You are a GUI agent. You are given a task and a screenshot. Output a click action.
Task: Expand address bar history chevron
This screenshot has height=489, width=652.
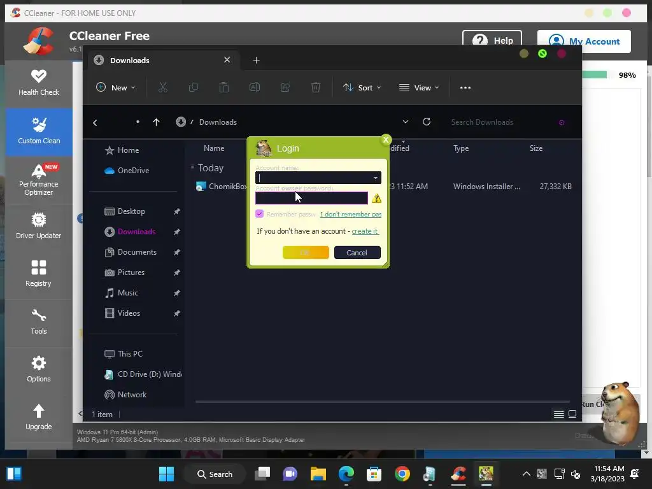(406, 122)
